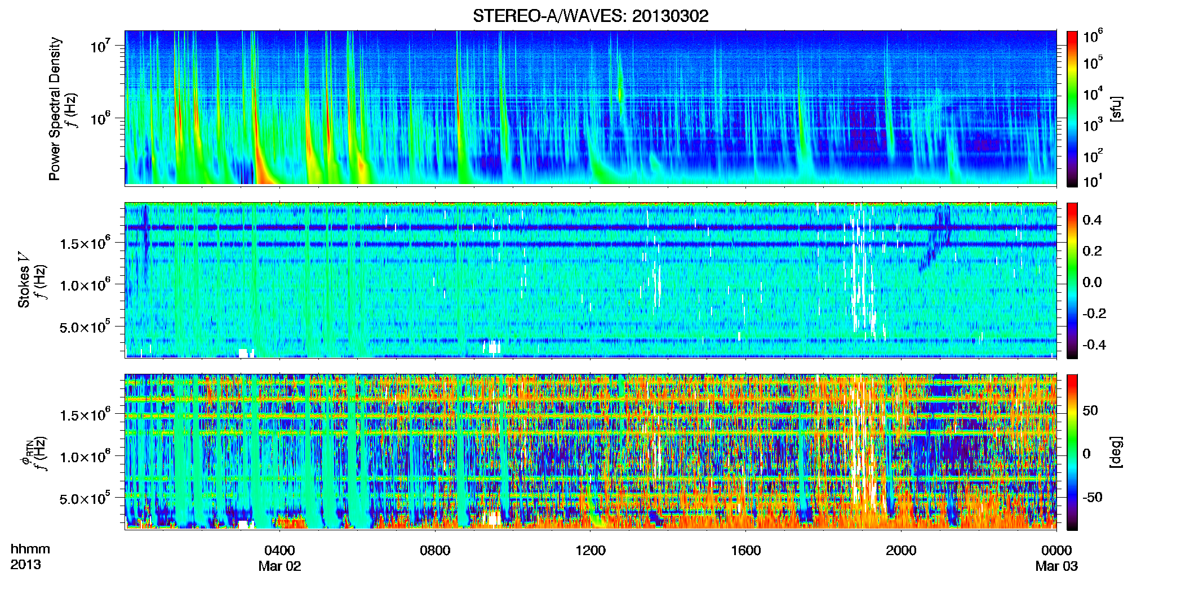Click the 0.4 value on Stokes colorbar
Screen dimensions: 1181x608
[x=1092, y=220]
